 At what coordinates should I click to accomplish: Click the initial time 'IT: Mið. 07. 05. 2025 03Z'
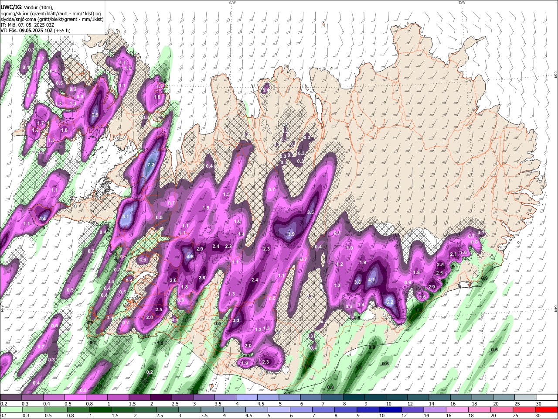point(27,25)
